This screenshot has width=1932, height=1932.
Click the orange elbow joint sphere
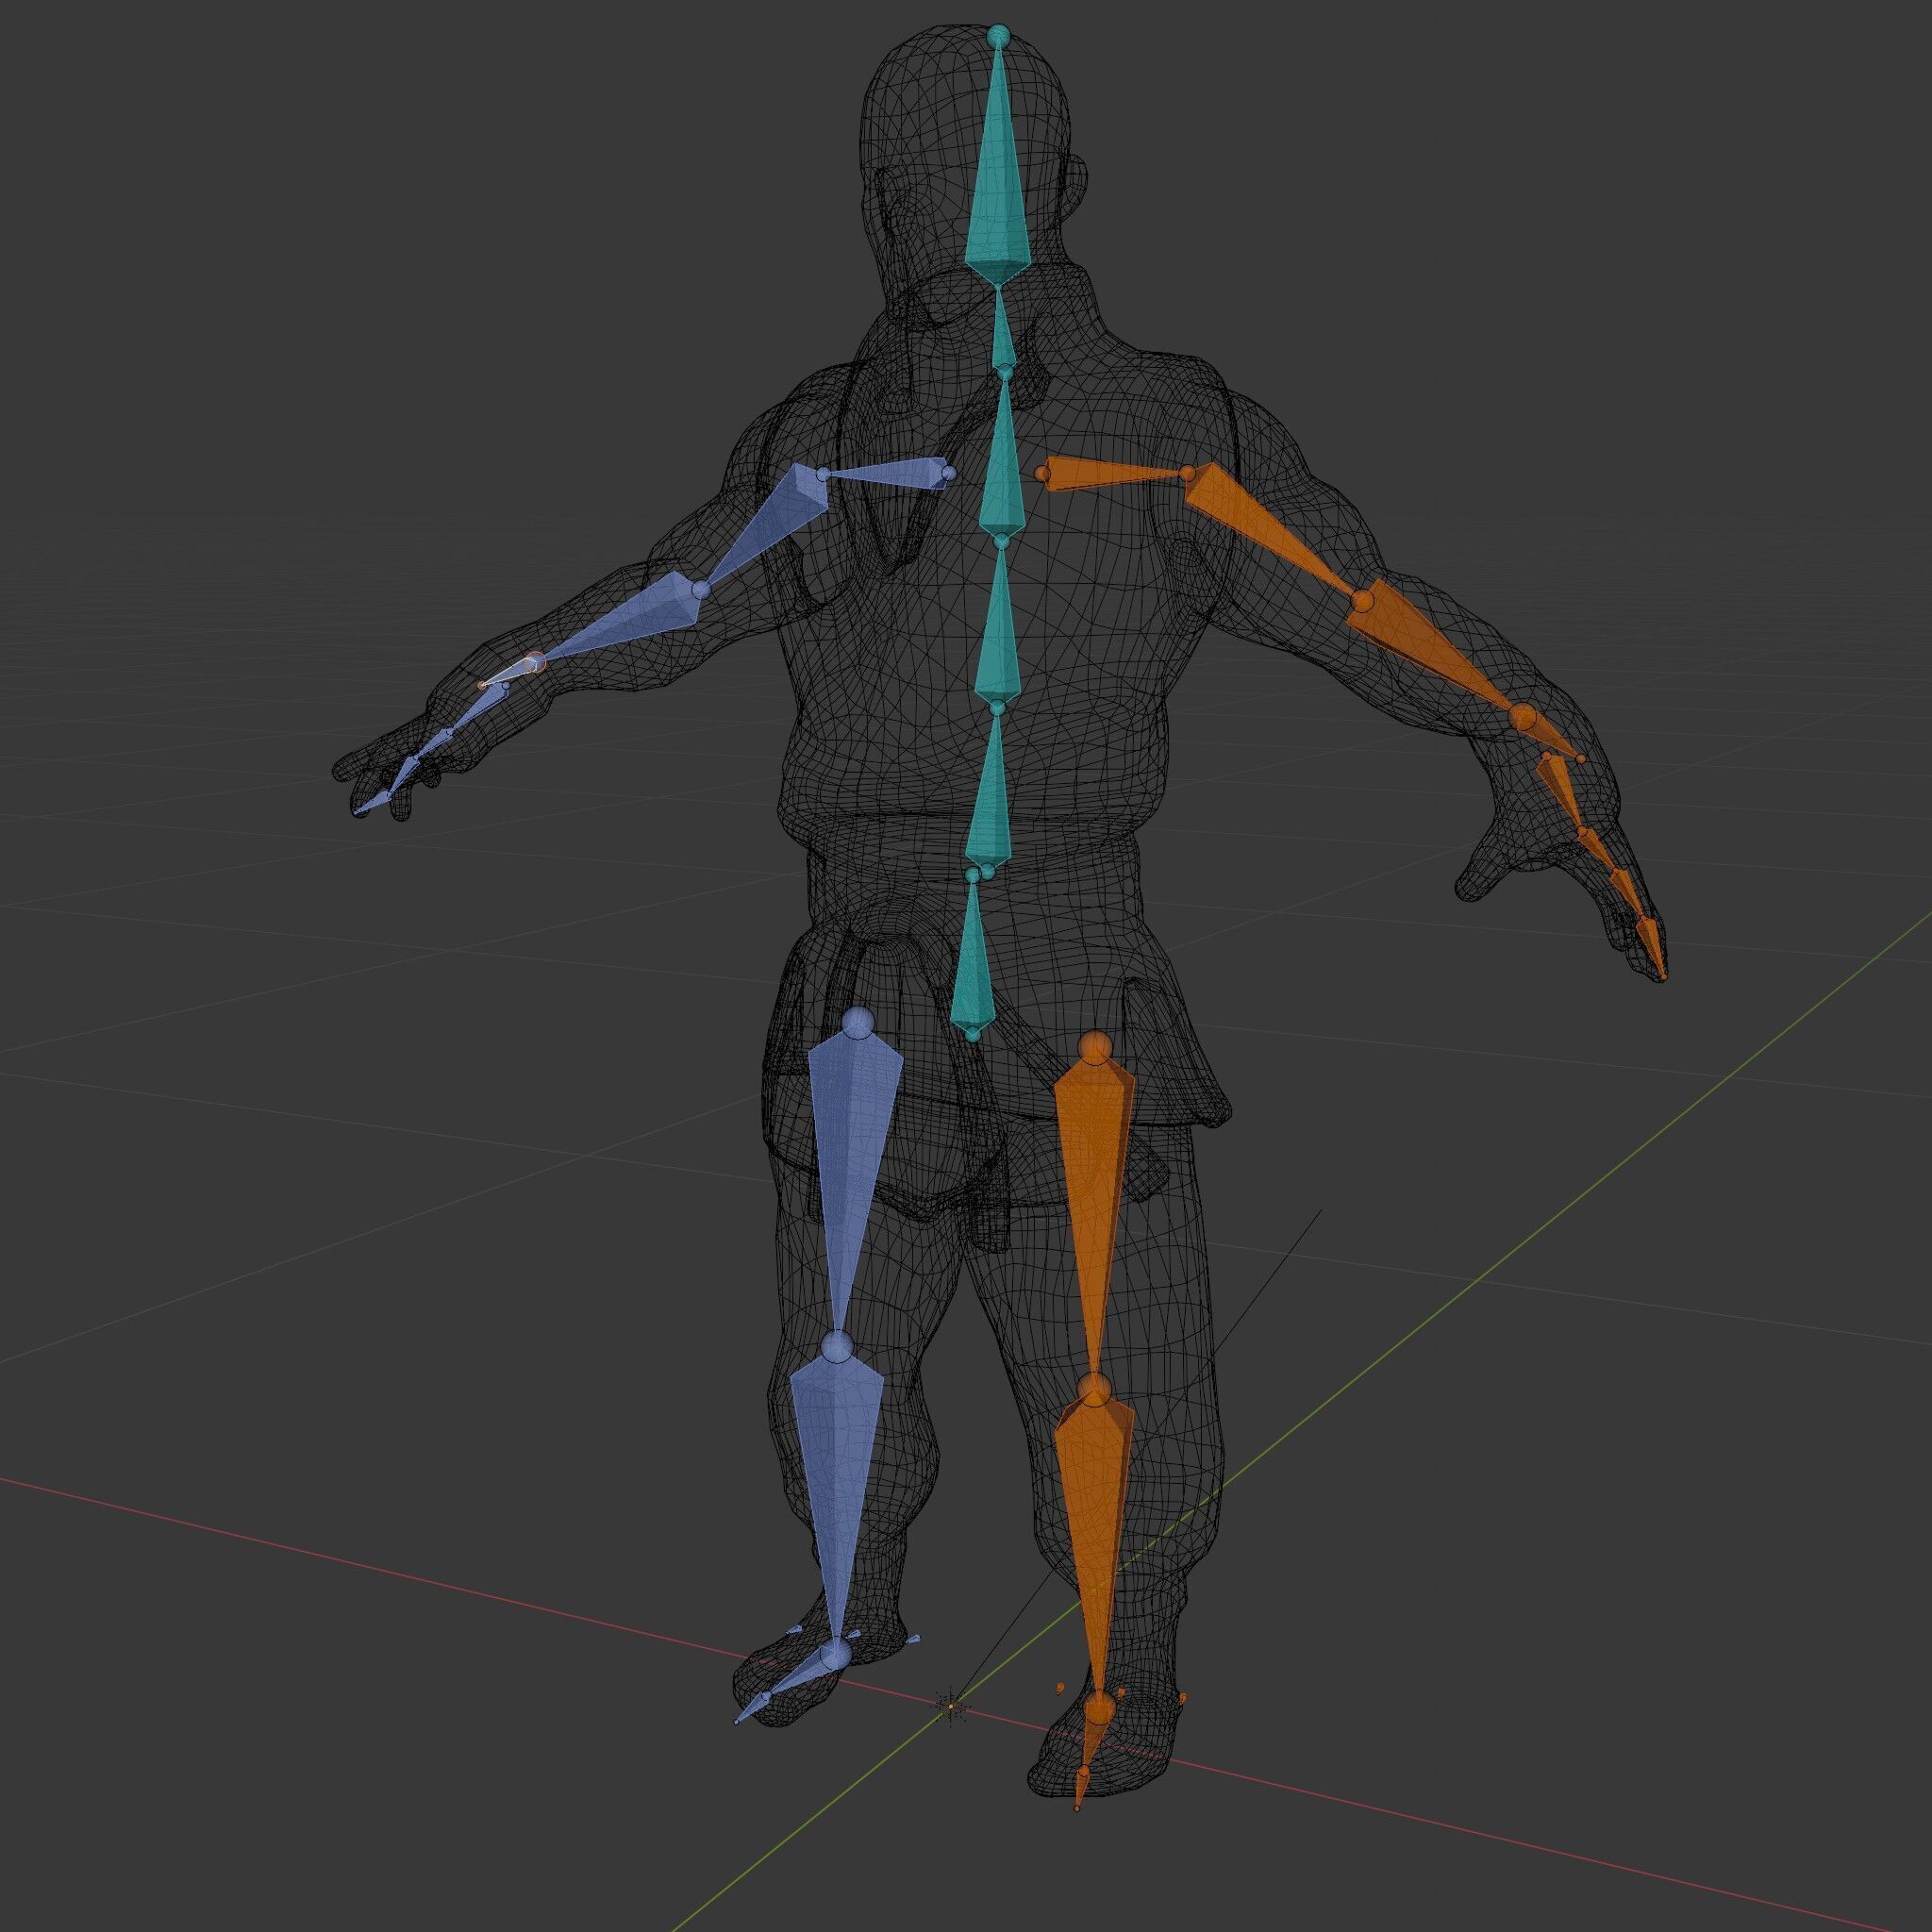1363,601
